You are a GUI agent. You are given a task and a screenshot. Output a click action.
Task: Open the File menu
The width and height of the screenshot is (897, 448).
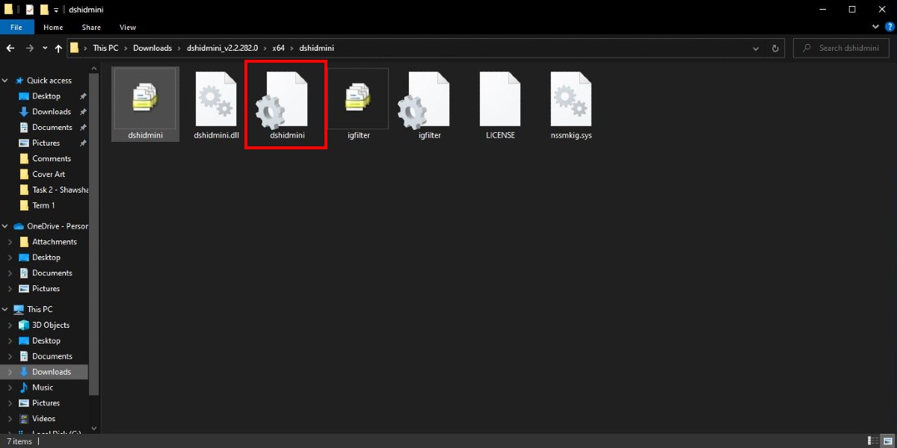(16, 27)
